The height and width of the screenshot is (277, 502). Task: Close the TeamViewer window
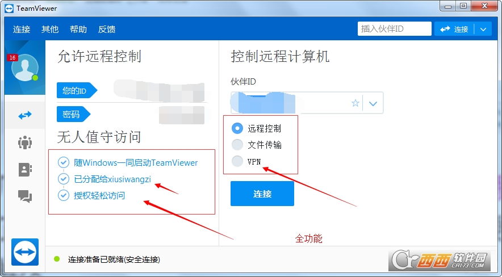pyautogui.click(x=485, y=6)
